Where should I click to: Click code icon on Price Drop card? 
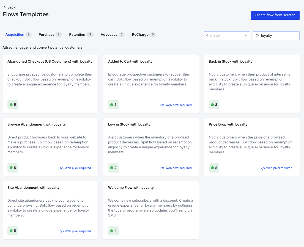pos(263,168)
